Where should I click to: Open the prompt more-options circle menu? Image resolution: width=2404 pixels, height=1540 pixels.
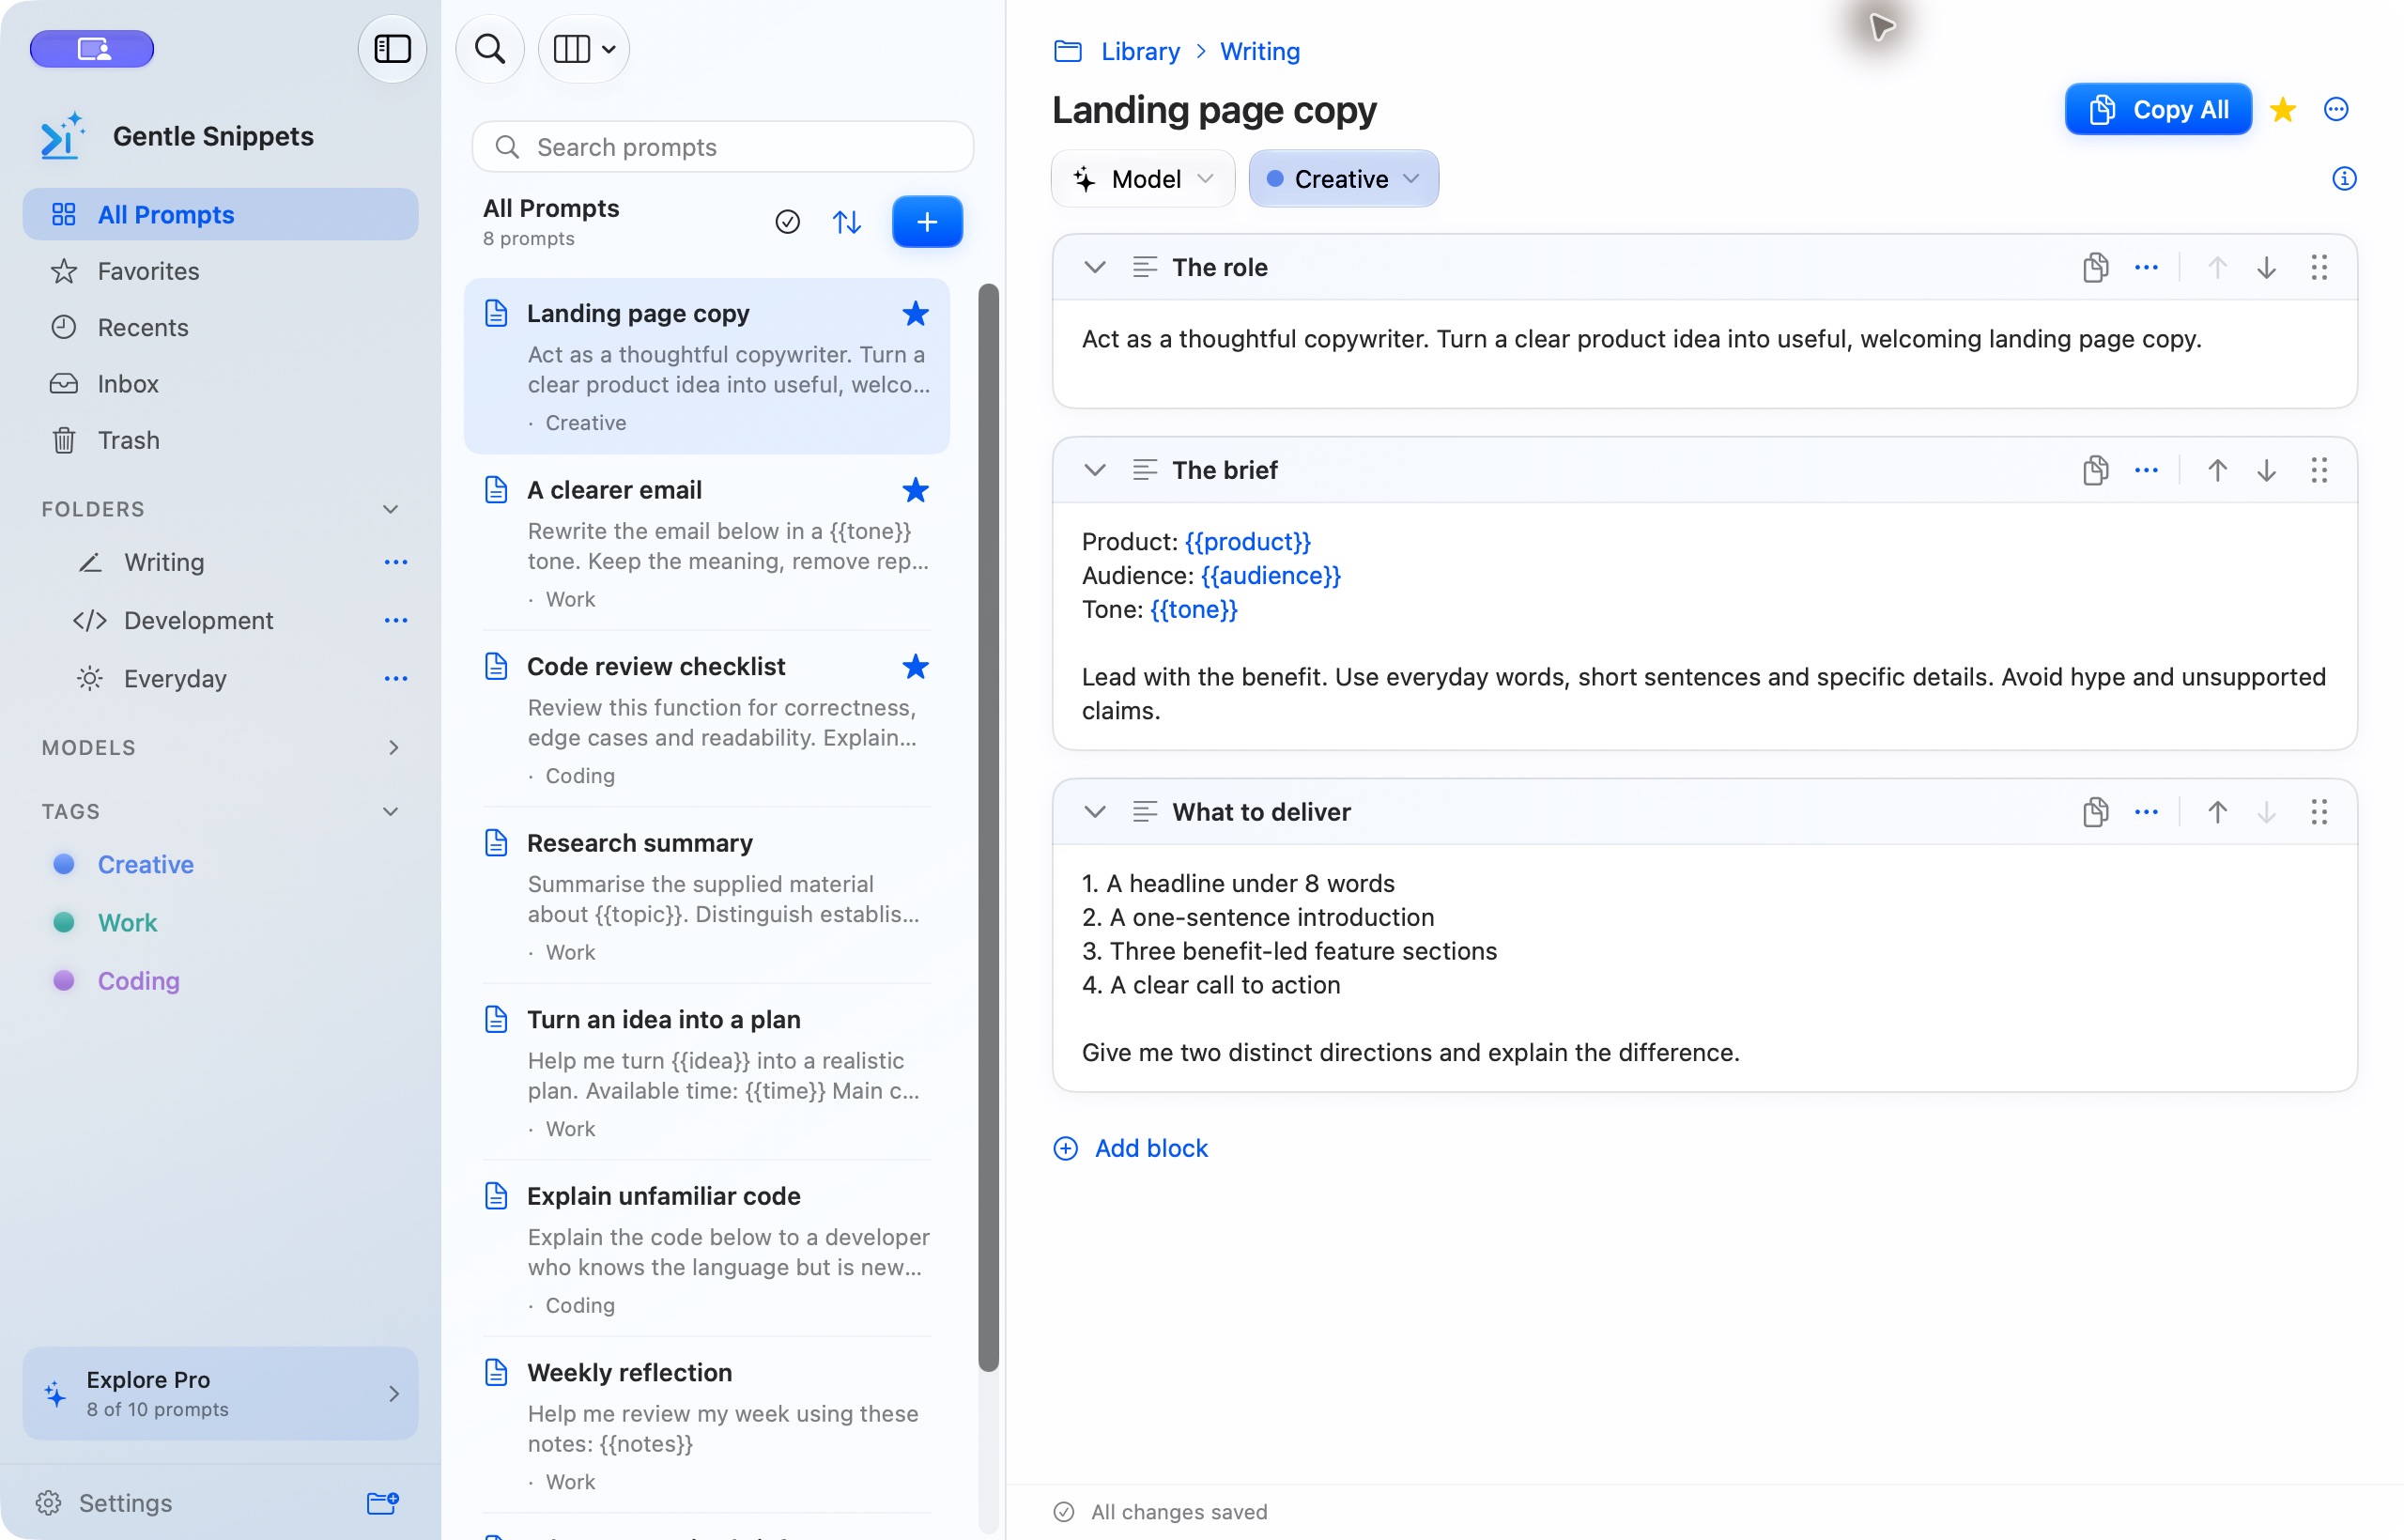pyautogui.click(x=2335, y=109)
